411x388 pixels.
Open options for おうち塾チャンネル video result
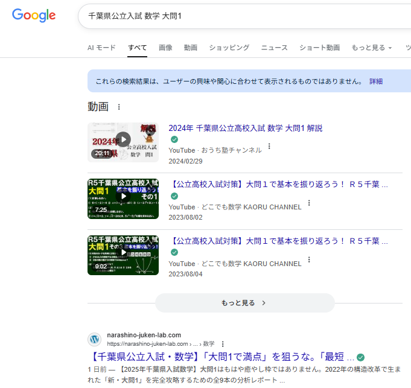[x=269, y=146]
